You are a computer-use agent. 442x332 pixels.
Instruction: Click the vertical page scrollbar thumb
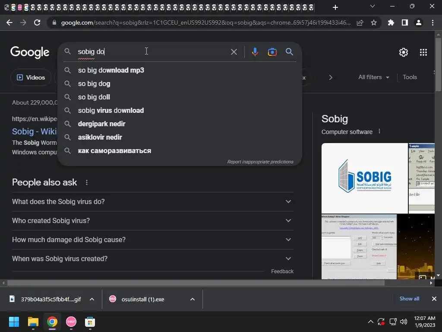click(x=438, y=64)
